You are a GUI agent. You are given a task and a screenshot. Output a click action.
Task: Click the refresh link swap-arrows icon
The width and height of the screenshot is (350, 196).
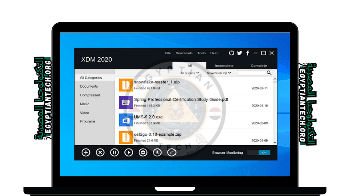pyautogui.click(x=171, y=152)
